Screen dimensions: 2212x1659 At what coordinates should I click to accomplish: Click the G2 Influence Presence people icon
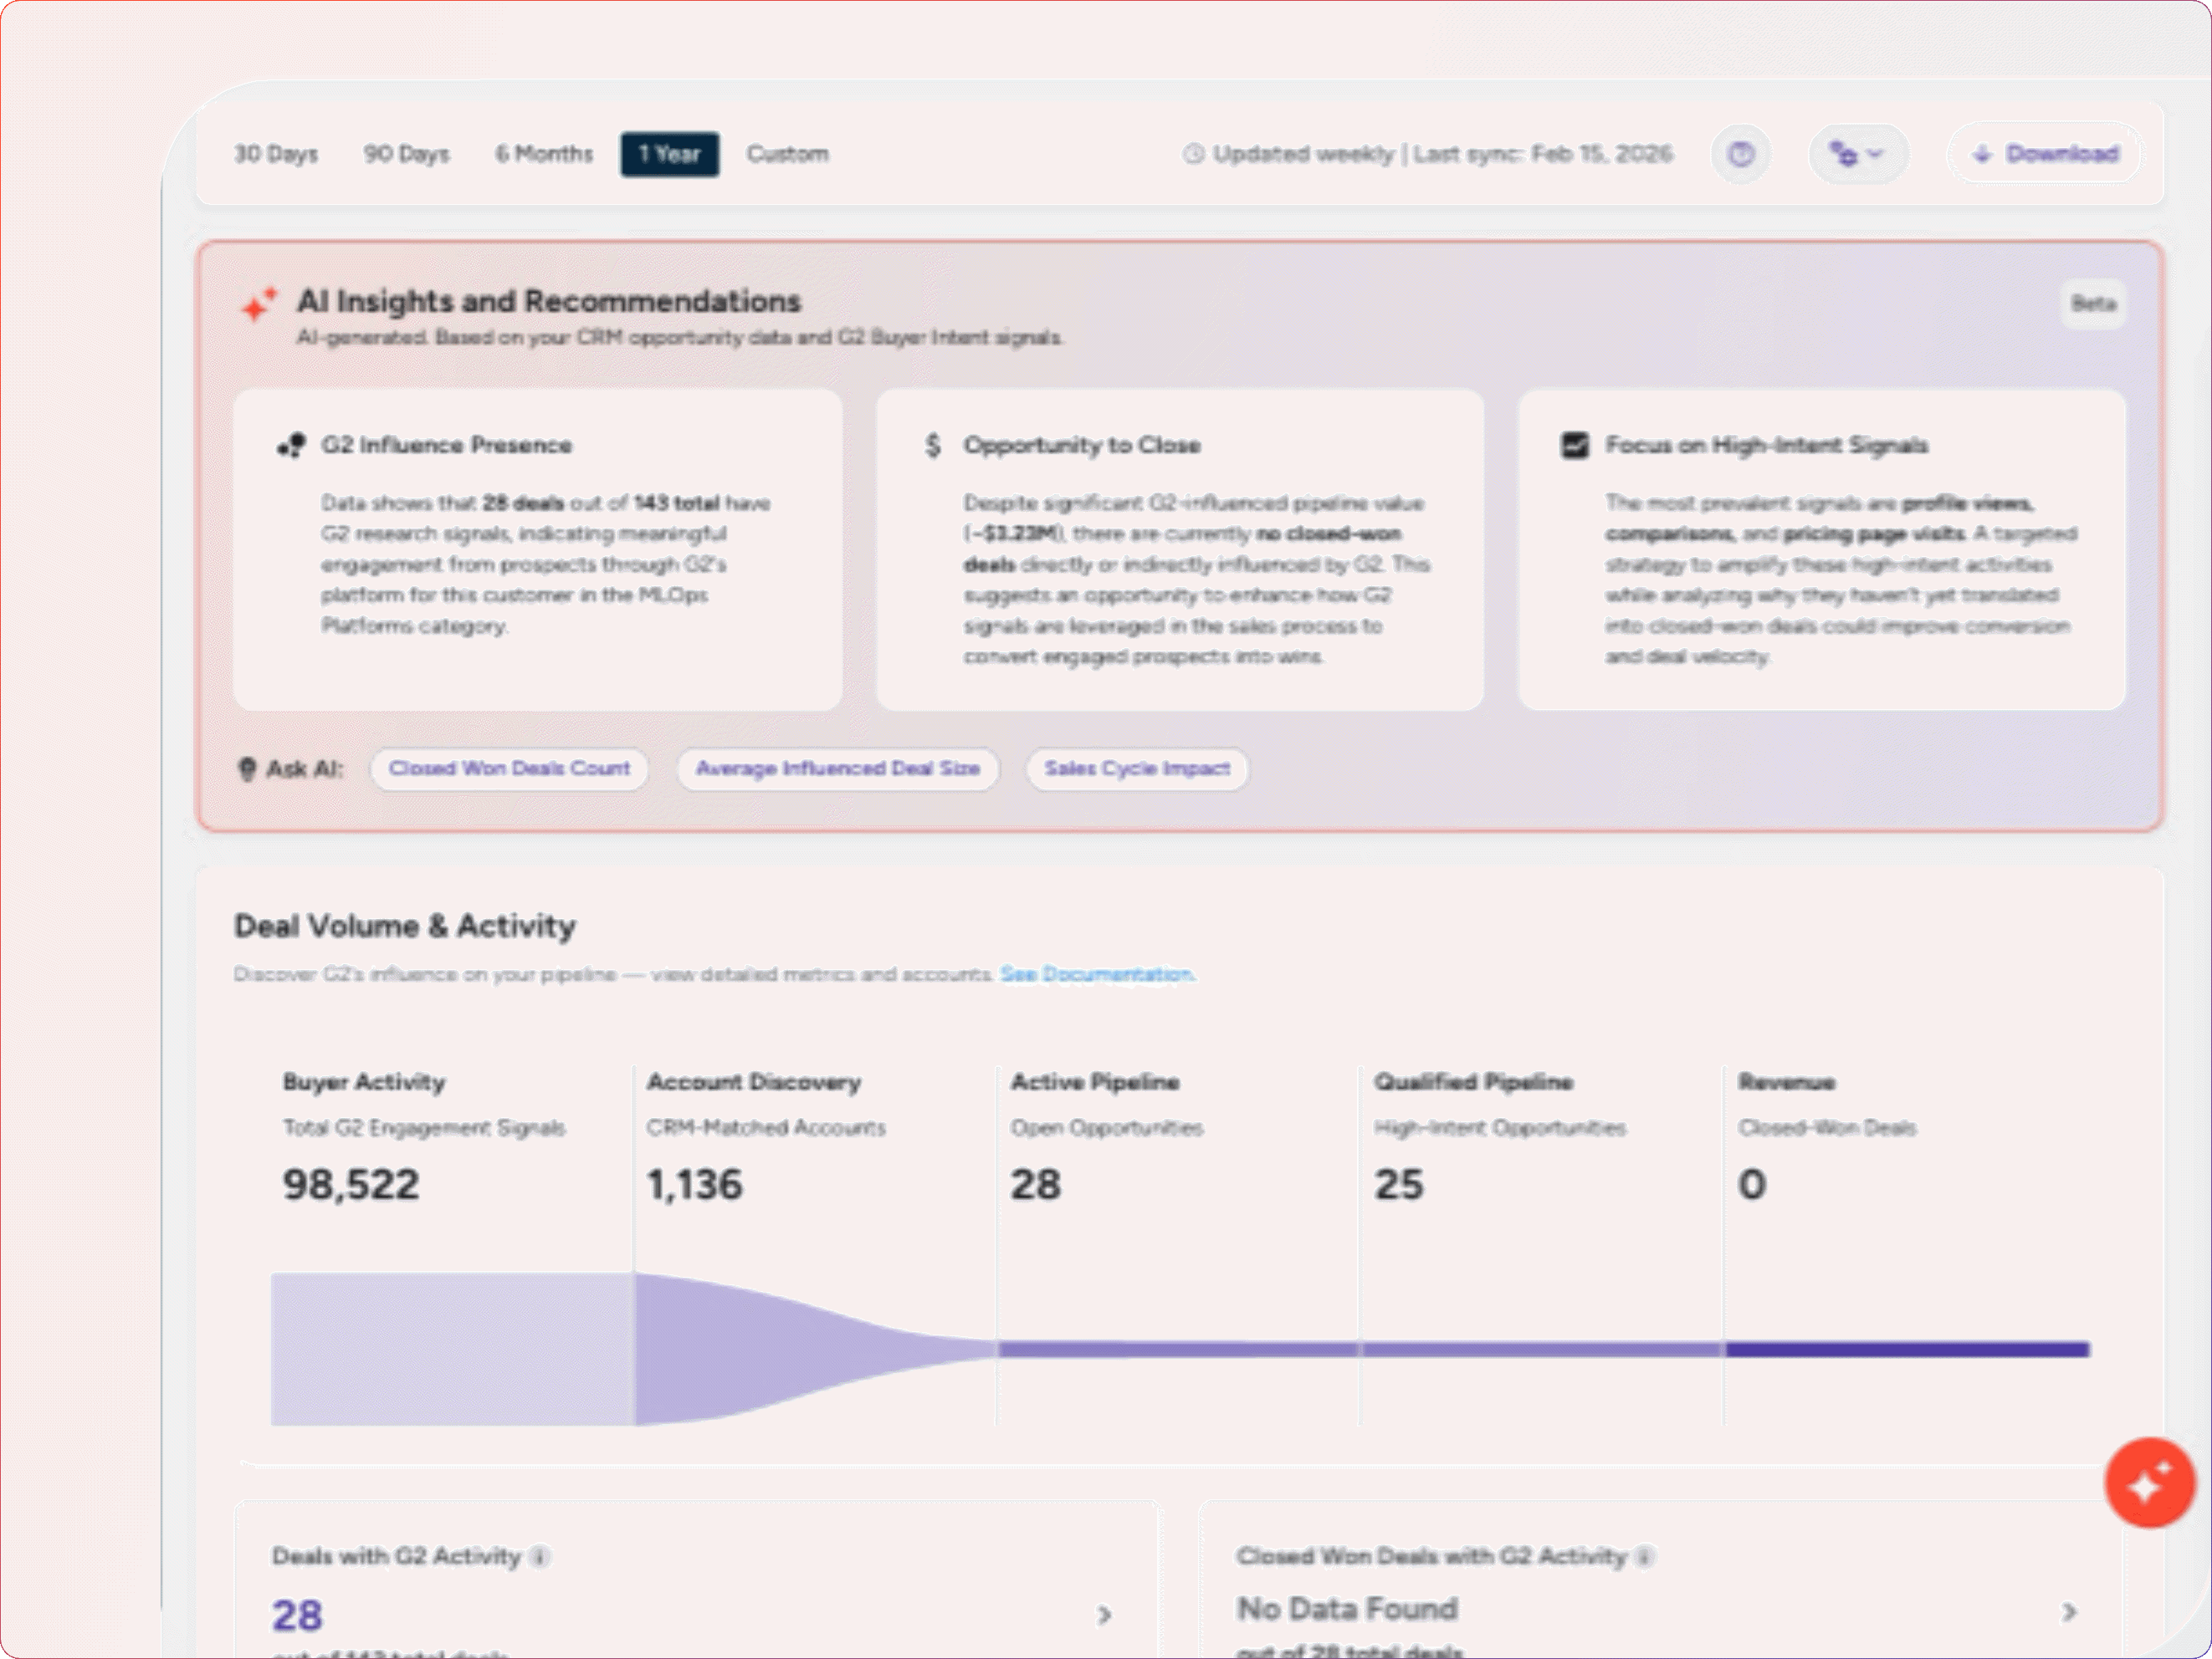click(291, 446)
